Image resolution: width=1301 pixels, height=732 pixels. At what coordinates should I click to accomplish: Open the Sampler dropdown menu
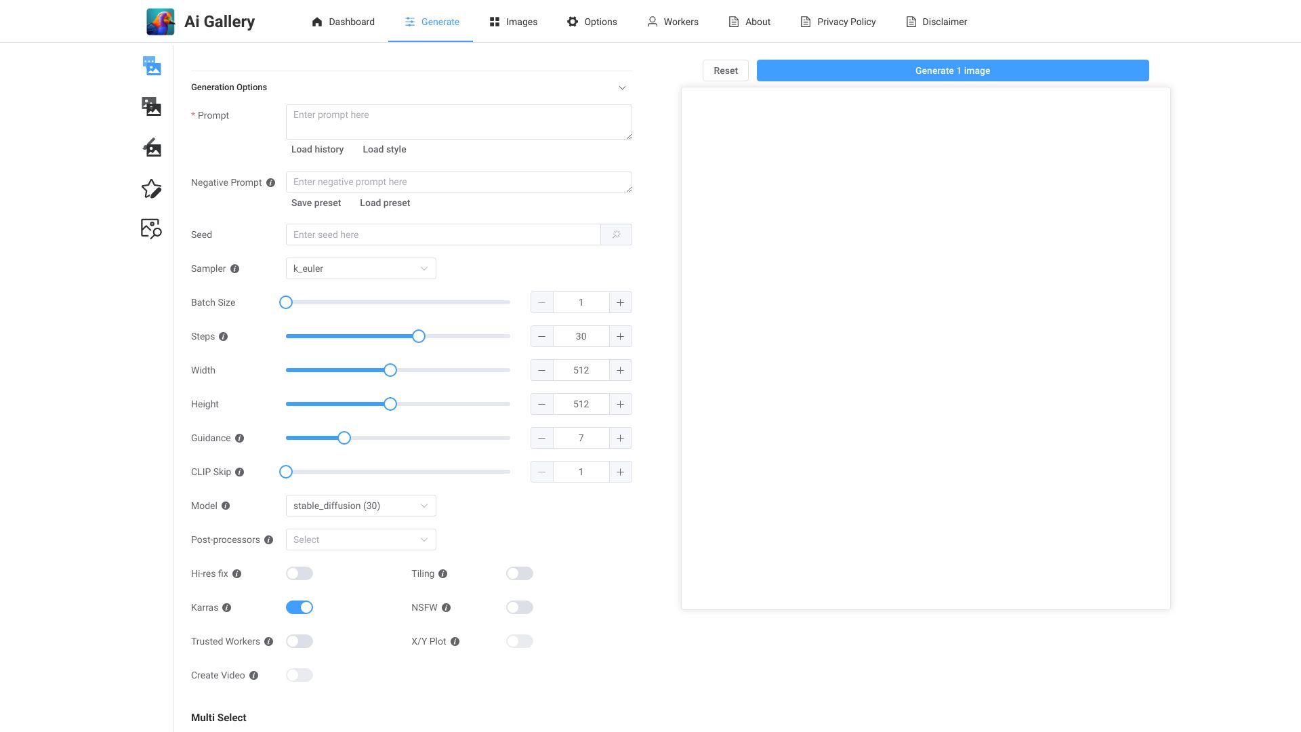coord(361,268)
